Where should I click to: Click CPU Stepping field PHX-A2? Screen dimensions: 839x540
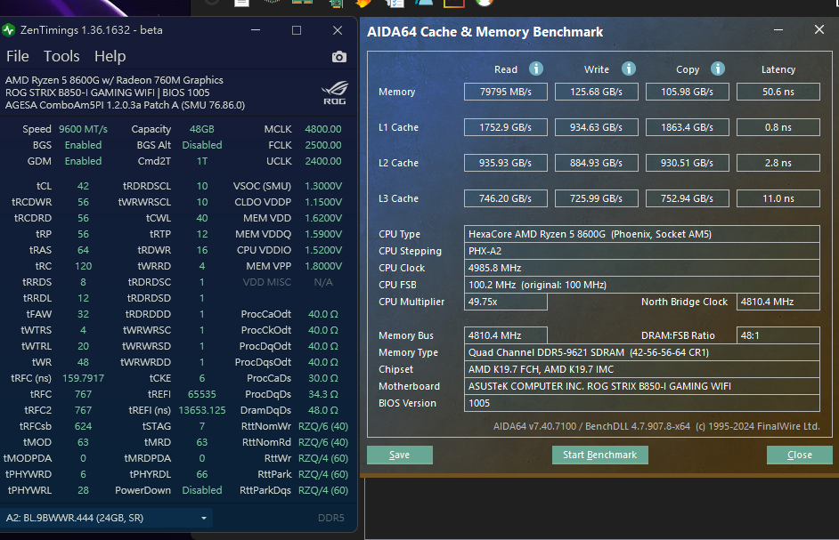click(x=642, y=251)
